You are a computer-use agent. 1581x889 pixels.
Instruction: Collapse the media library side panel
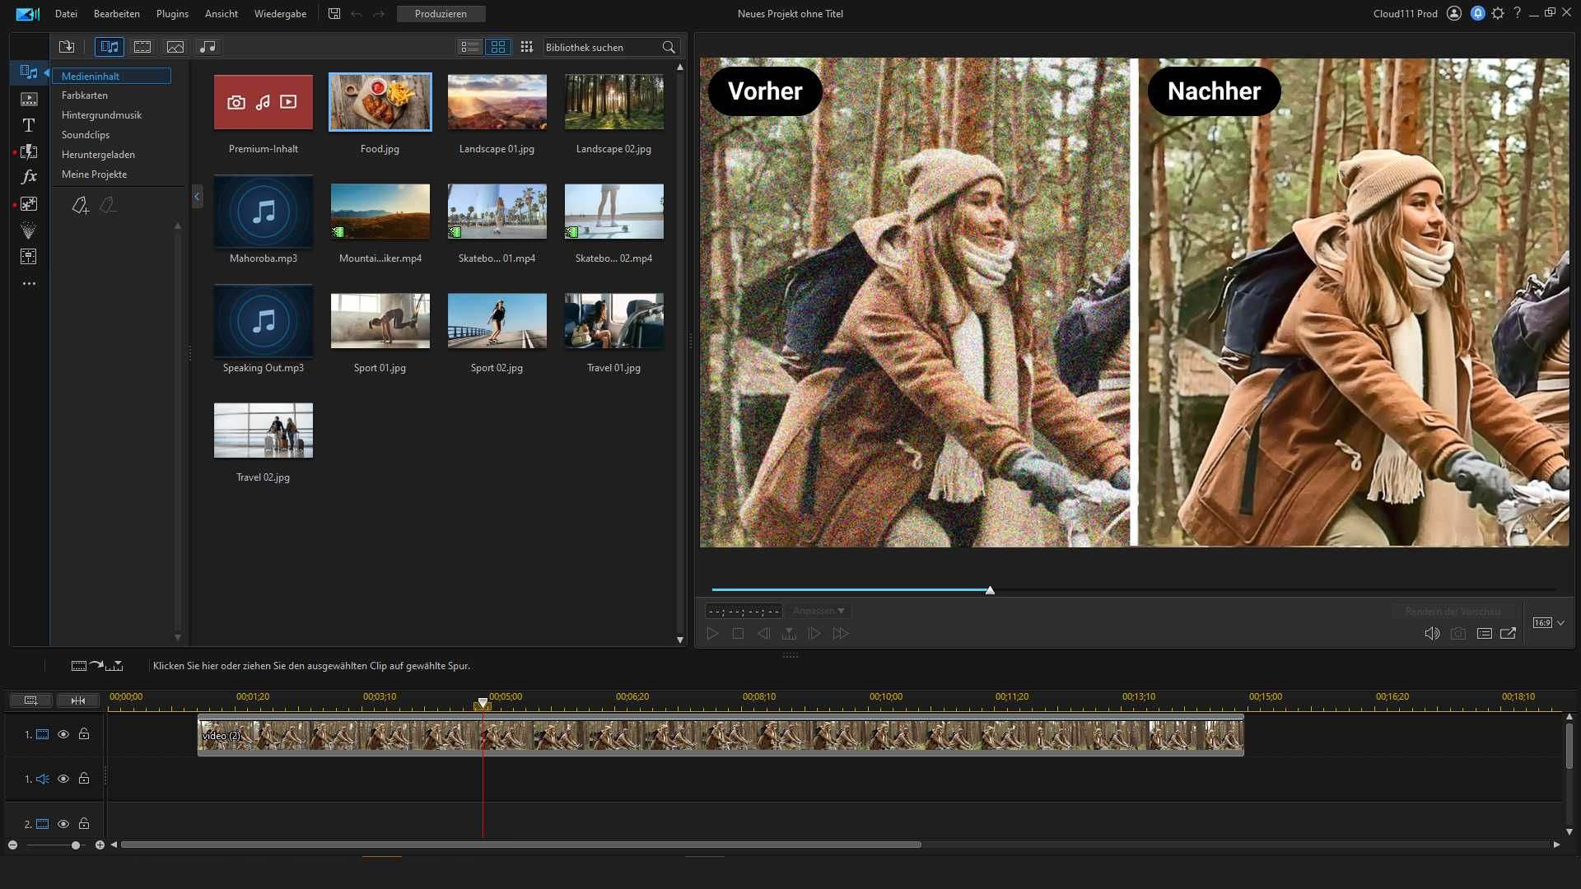197,196
